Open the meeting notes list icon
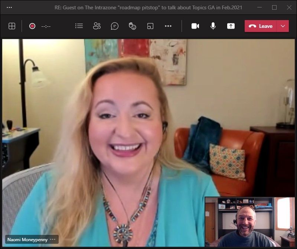297x249 pixels. 79,26
